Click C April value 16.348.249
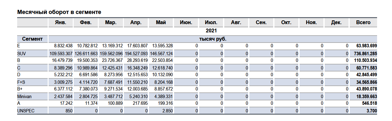Image resolution: width=392 pixels, height=121 pixels. click(138, 68)
